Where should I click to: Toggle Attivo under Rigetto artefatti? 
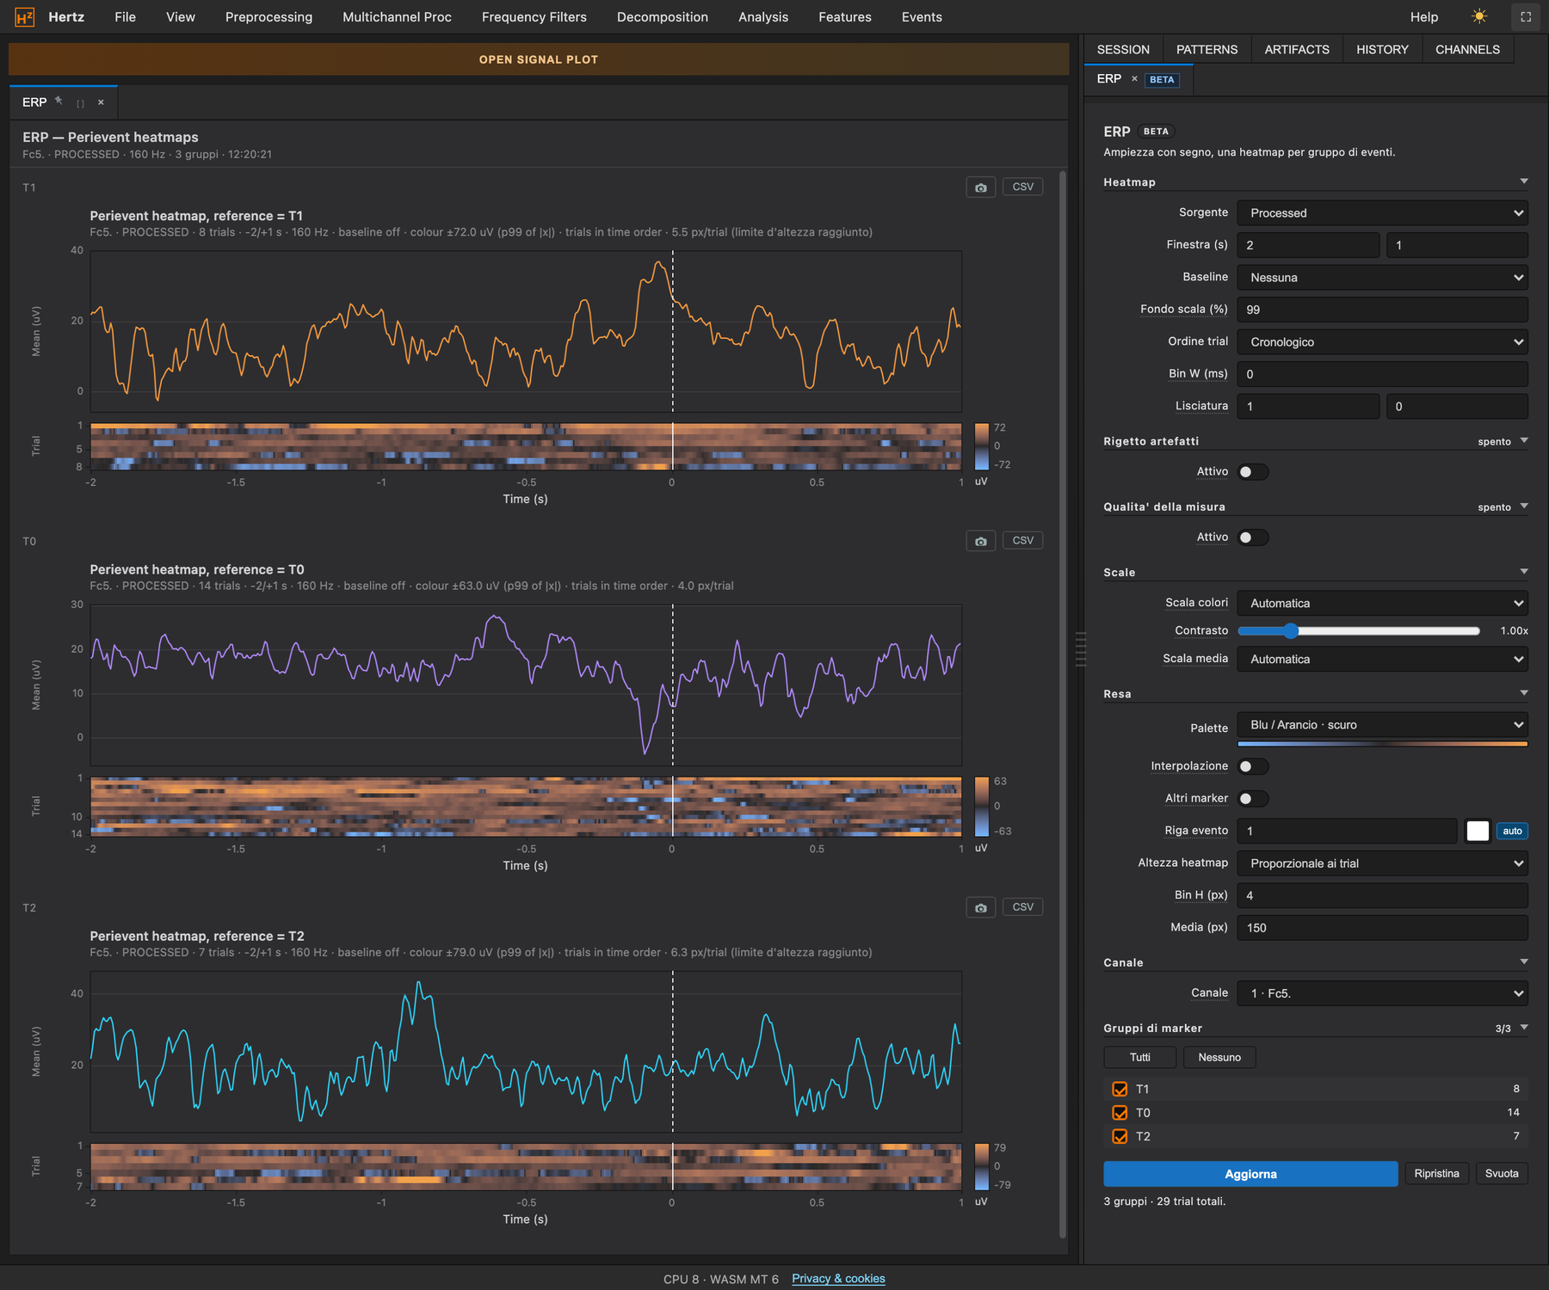point(1253,472)
